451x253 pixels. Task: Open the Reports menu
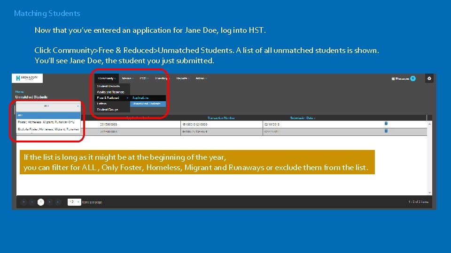point(183,78)
